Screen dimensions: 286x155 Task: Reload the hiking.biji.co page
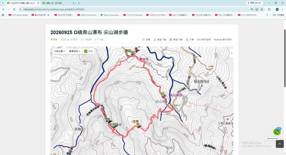pos(14,9)
